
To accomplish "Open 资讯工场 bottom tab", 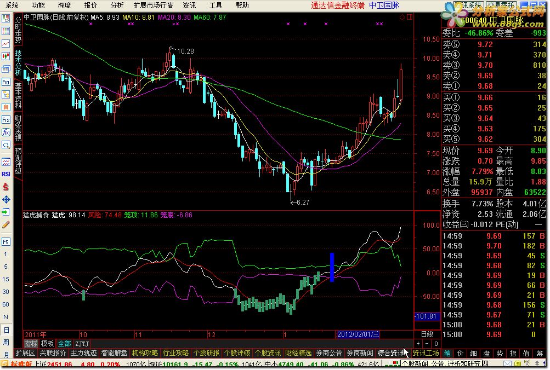I will pyautogui.click(x=426, y=353).
